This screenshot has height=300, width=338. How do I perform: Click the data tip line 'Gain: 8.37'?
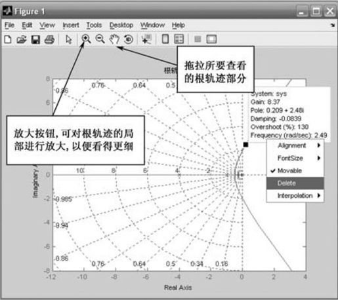(265, 102)
